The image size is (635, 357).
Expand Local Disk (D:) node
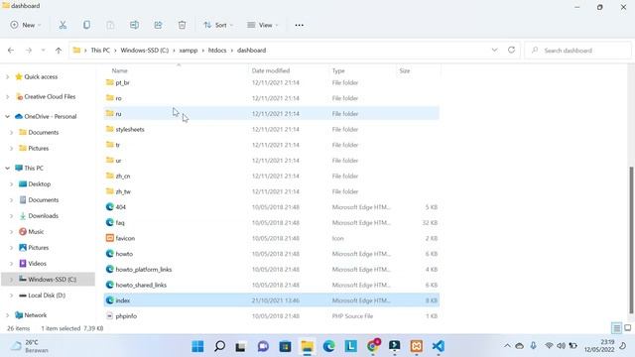(11, 296)
